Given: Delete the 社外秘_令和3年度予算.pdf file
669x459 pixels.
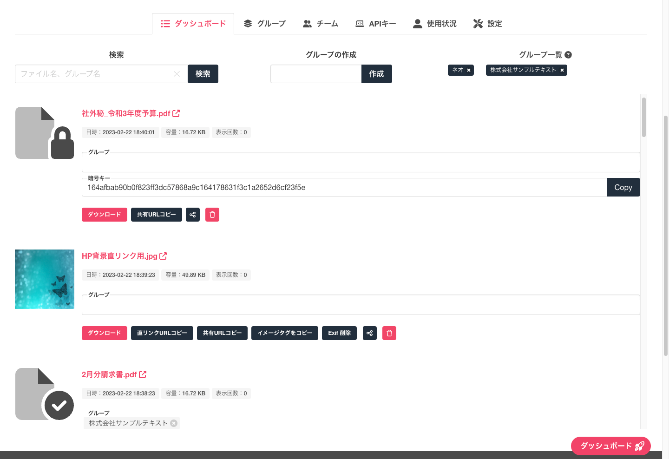Looking at the screenshot, I should point(212,215).
